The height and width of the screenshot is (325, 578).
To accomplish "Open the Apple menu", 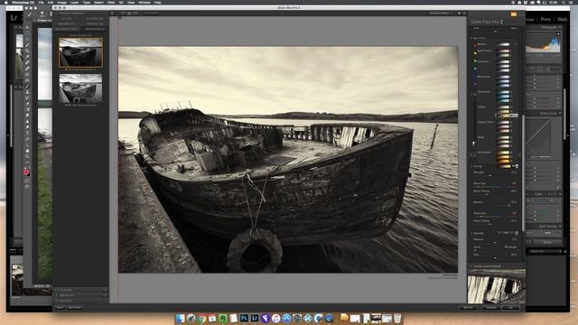I will click(6, 2).
